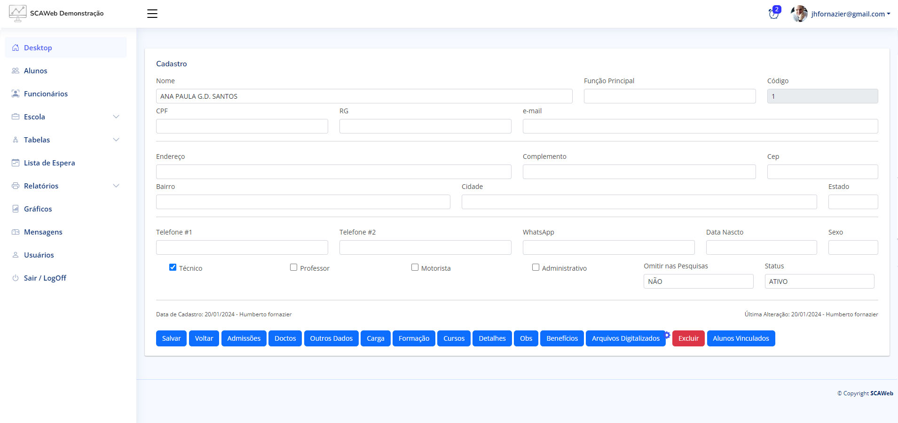Open the Status dropdown showing ATIVO

[819, 282]
